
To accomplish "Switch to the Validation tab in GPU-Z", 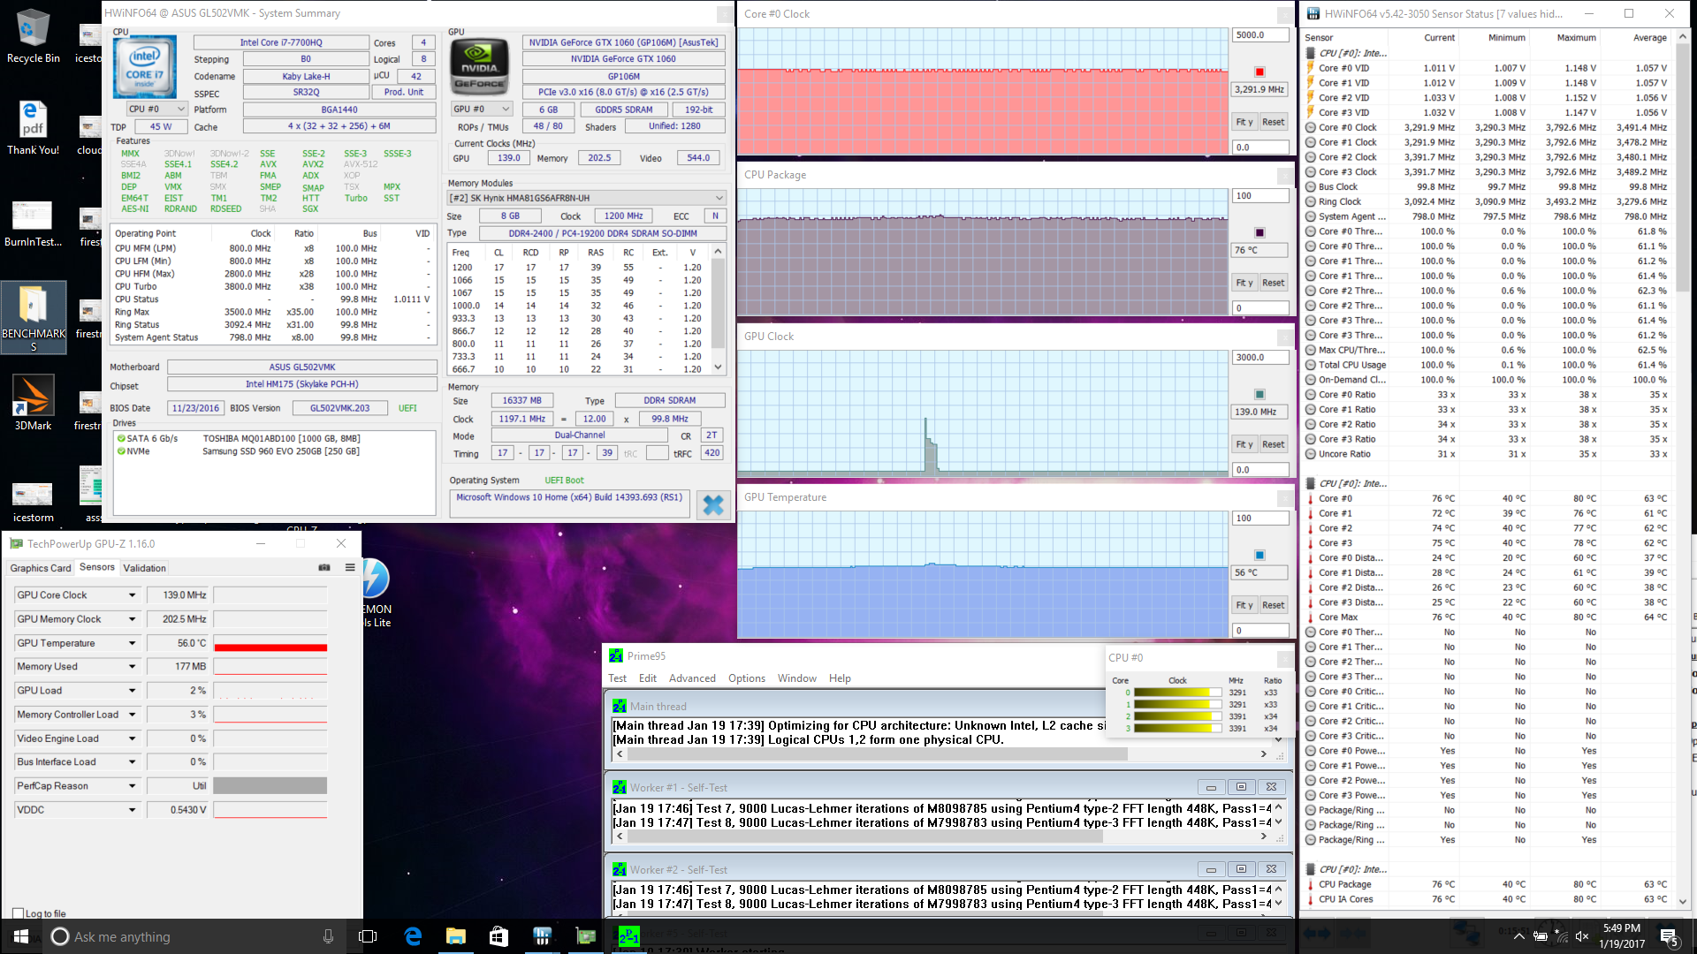I will point(144,568).
